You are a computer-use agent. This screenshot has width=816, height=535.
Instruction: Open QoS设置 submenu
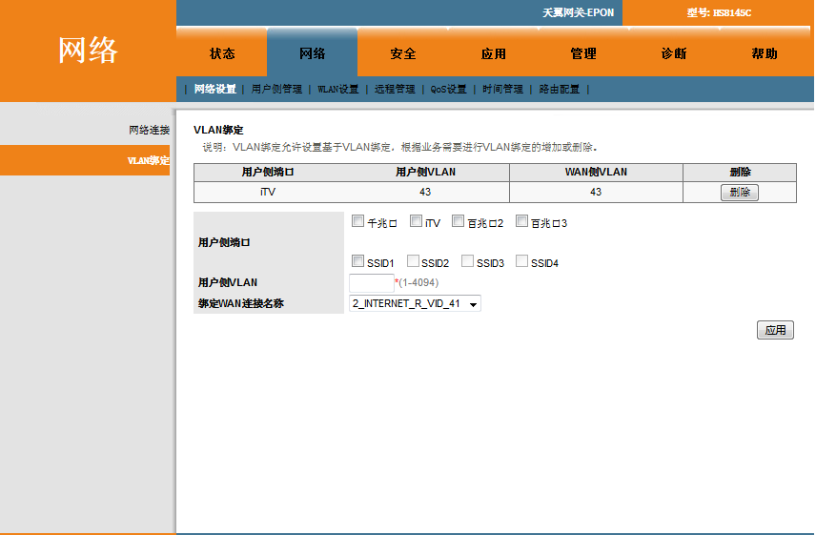[x=448, y=89]
